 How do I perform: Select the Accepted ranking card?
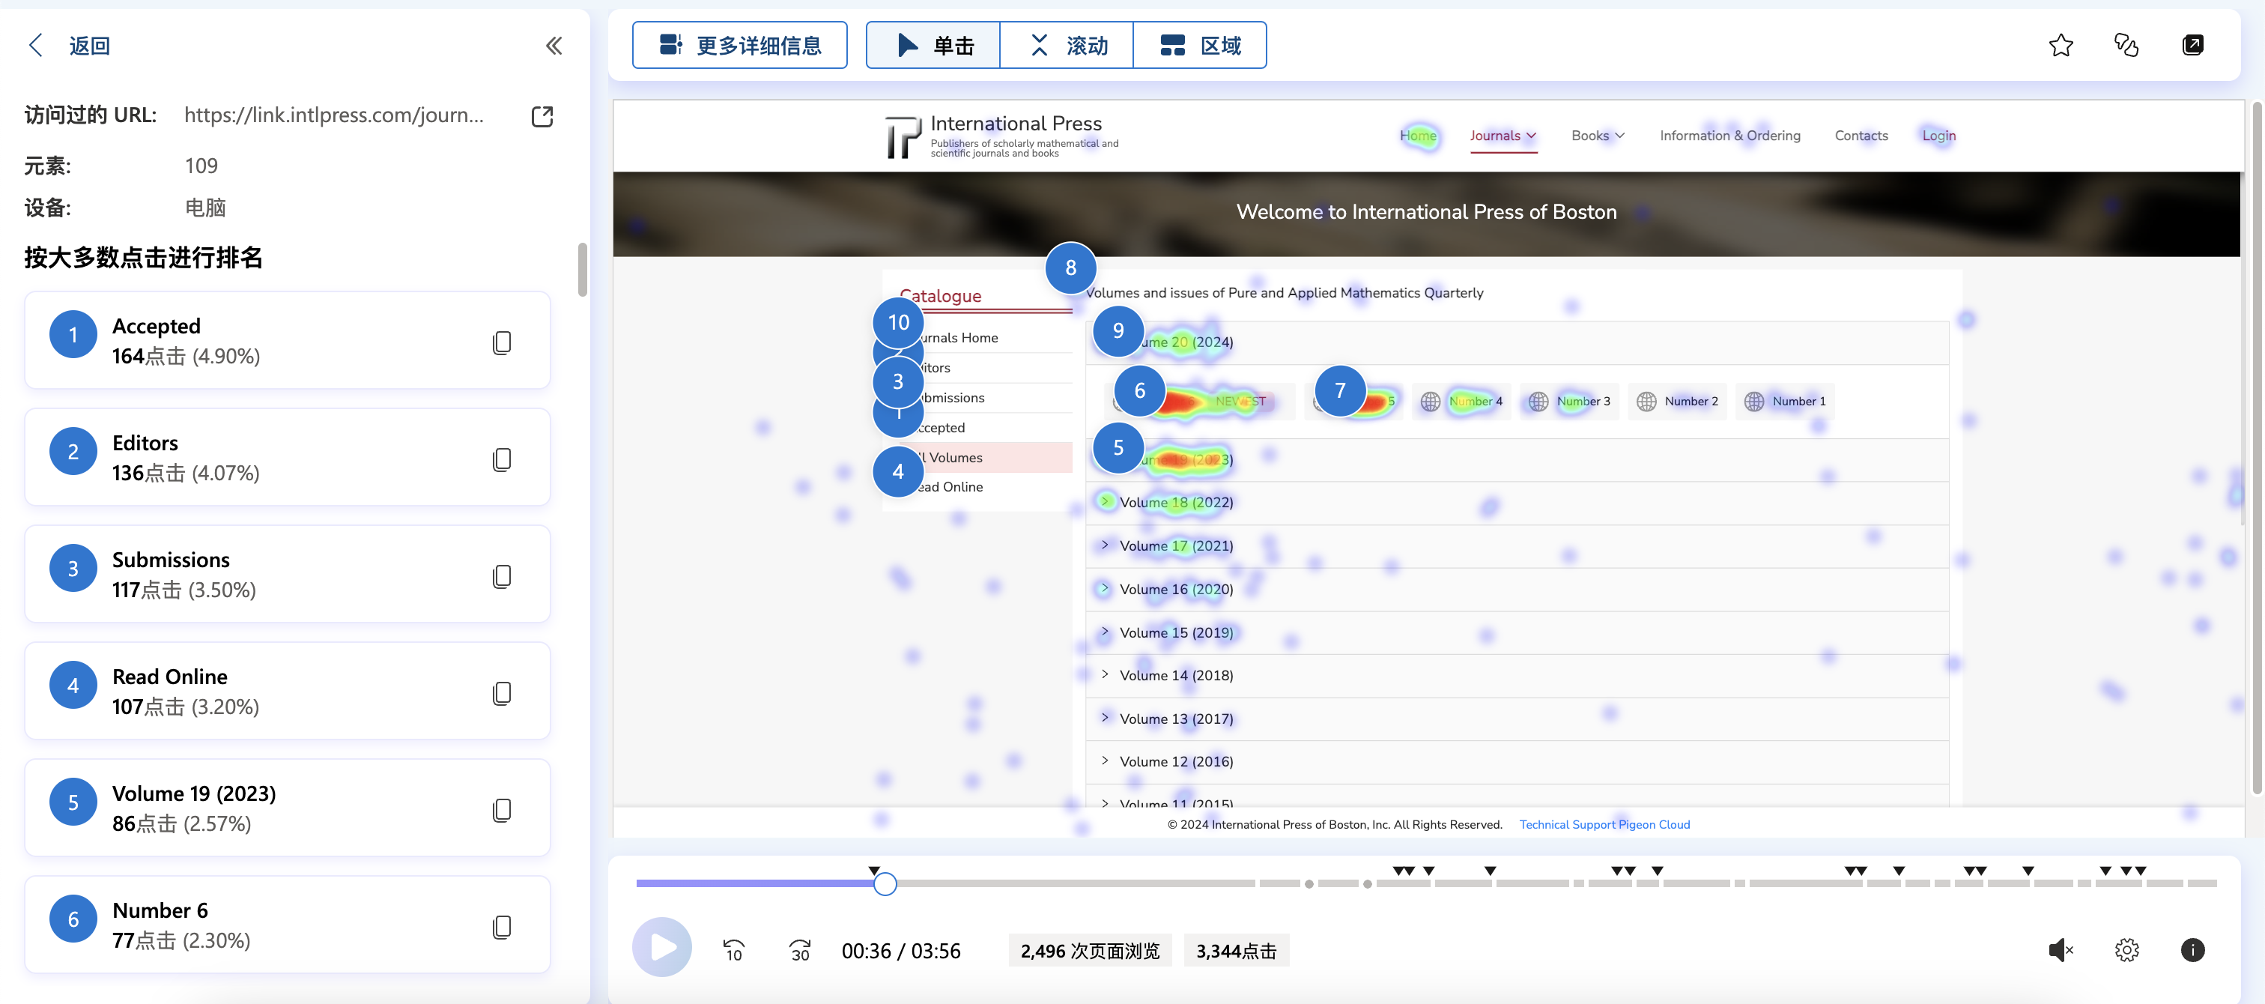288,340
